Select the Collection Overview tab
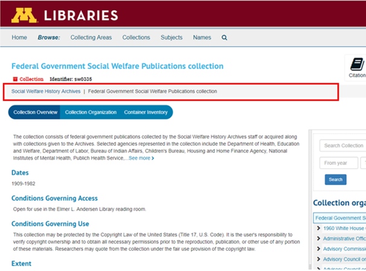Viewport: 366px width, 271px height. tap(34, 113)
